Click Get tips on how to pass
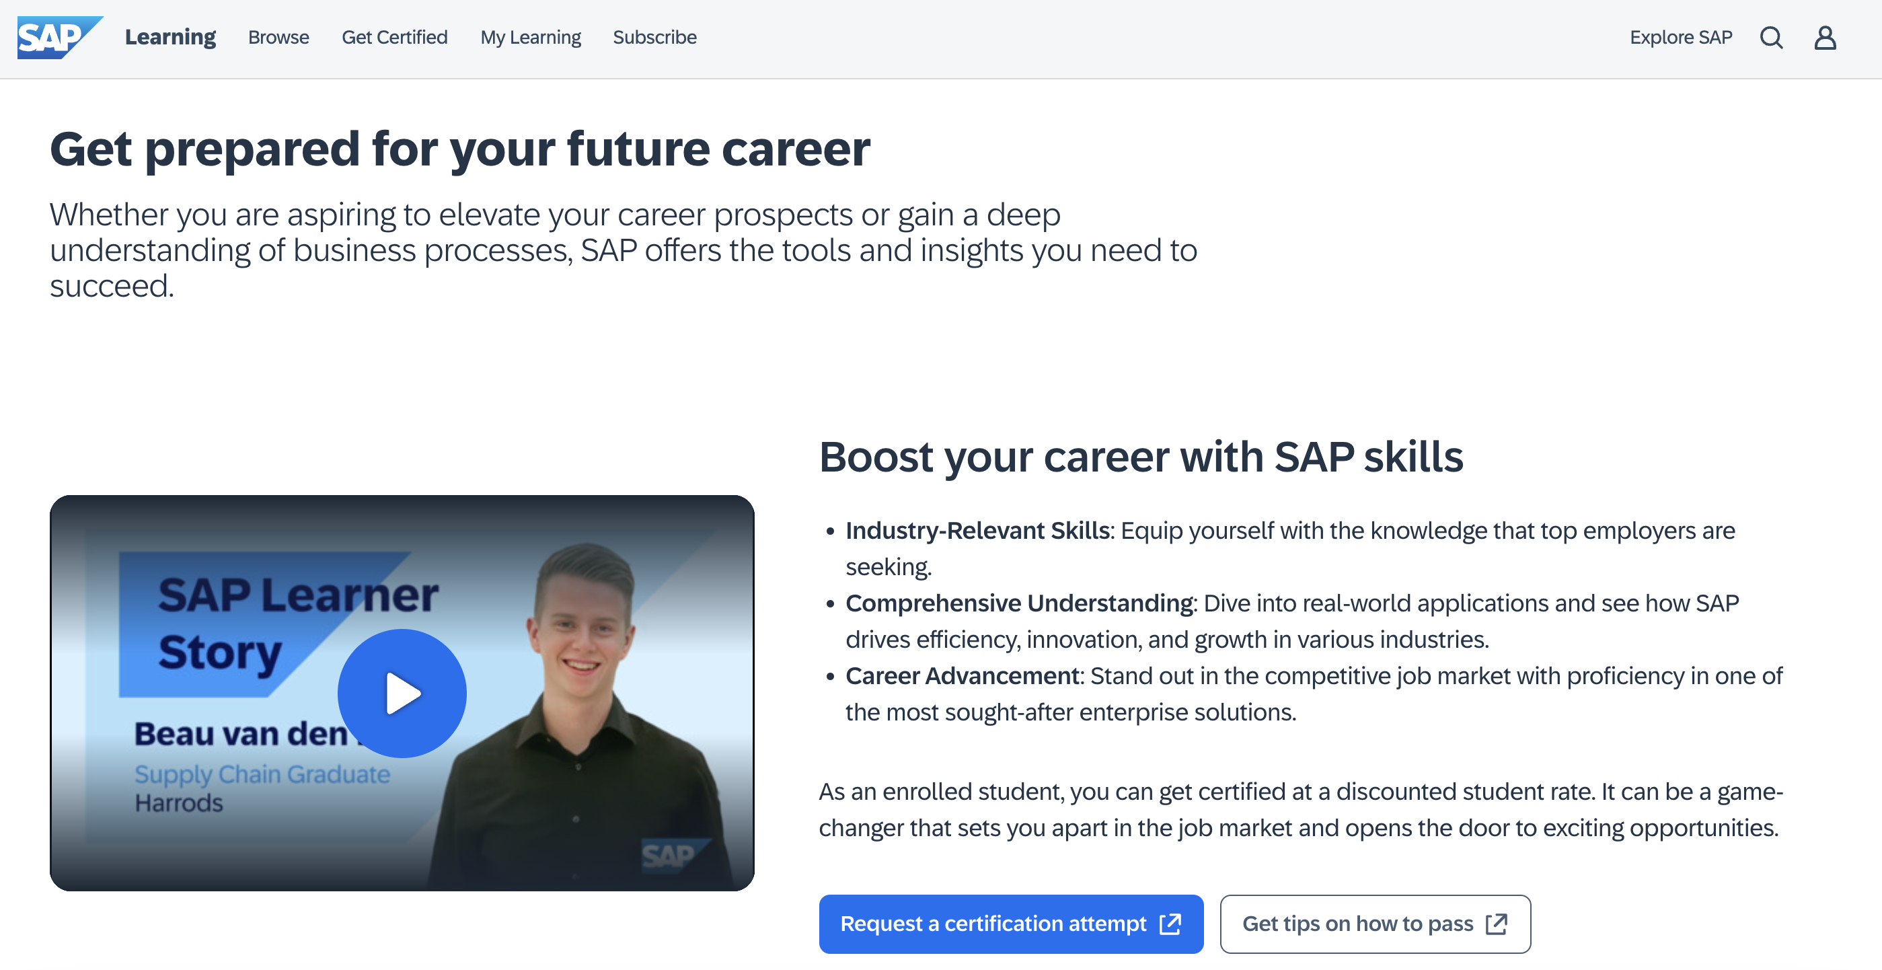 coord(1375,924)
